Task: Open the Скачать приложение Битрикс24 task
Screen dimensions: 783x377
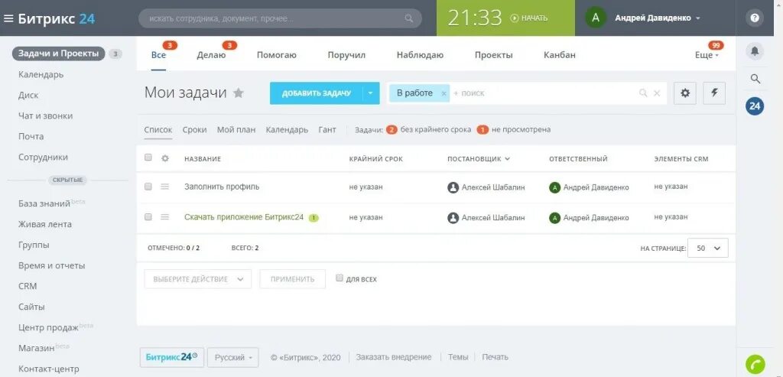Action: tap(244, 217)
